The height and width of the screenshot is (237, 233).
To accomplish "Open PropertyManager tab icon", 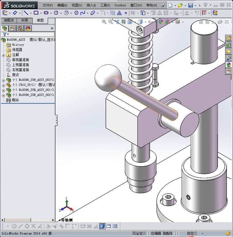I will tap(12, 28).
